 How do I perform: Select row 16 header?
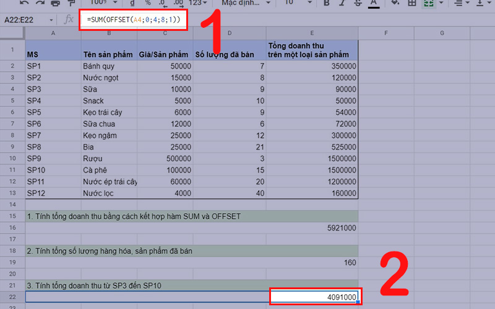coord(12,227)
